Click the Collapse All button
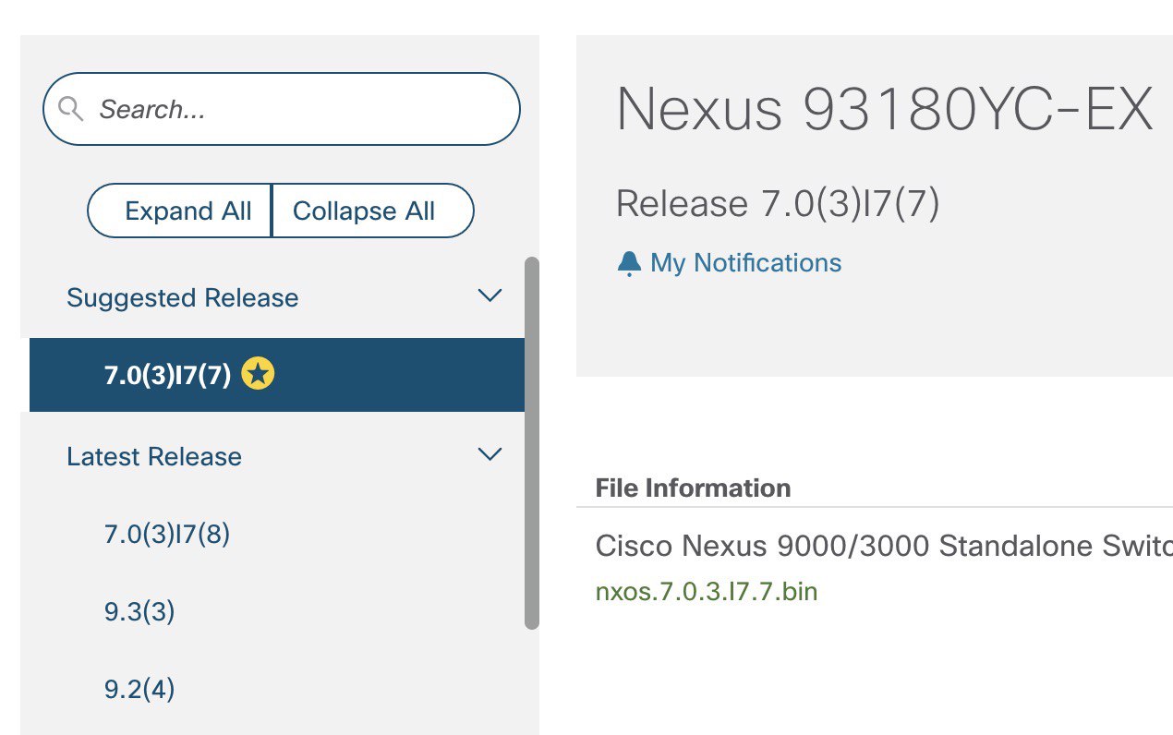The height and width of the screenshot is (735, 1173). tap(372, 211)
